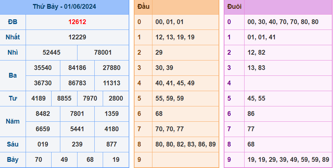Select Đầu row 8 number list
Screen dimensions: 333x168
tap(186, 144)
